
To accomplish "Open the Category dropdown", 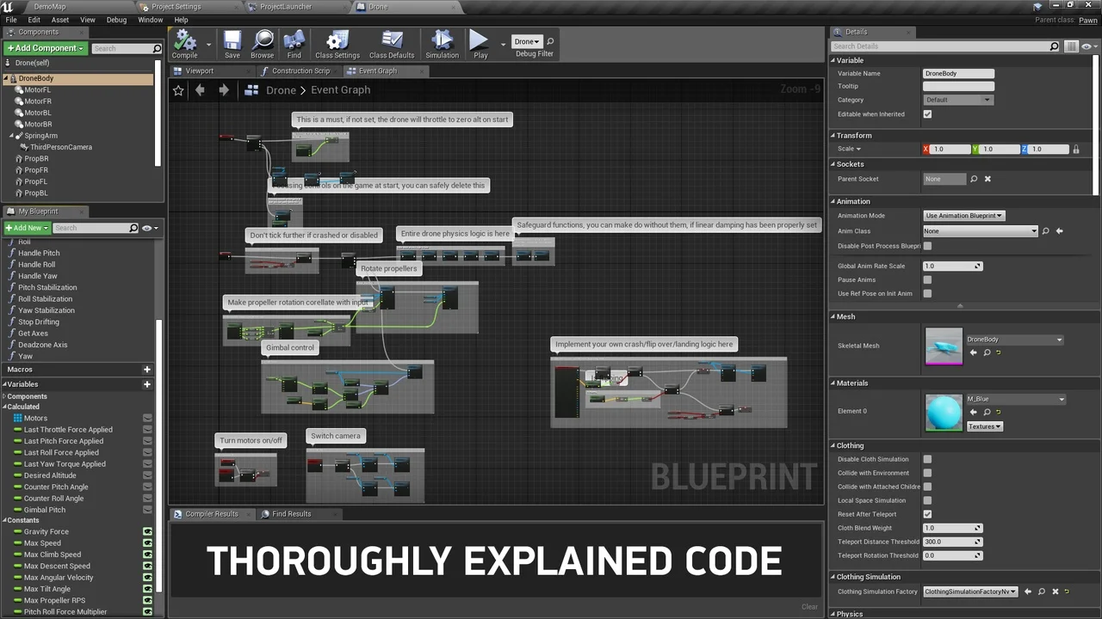I will point(957,100).
